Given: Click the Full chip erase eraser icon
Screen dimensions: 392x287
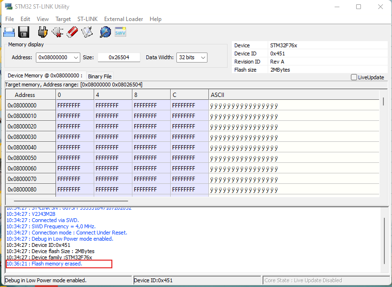Looking at the screenshot, I should 72,32.
